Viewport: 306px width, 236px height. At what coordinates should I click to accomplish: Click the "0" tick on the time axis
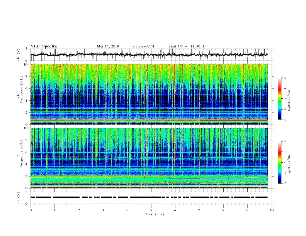31,210
